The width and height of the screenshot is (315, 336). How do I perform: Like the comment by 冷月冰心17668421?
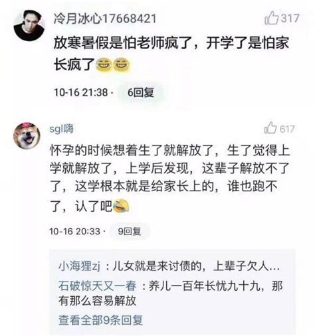point(271,18)
